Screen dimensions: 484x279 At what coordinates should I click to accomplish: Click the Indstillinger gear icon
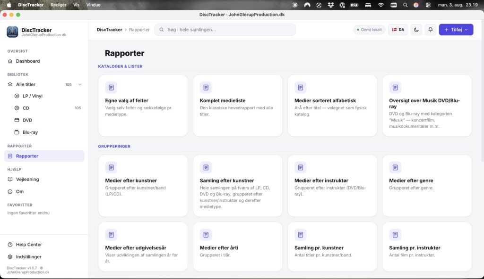coord(10,257)
